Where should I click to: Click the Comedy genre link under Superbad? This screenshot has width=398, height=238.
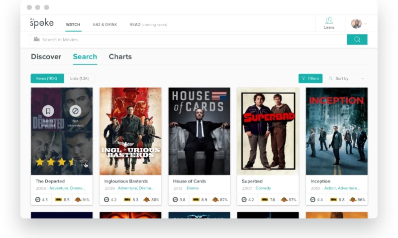pos(263,188)
